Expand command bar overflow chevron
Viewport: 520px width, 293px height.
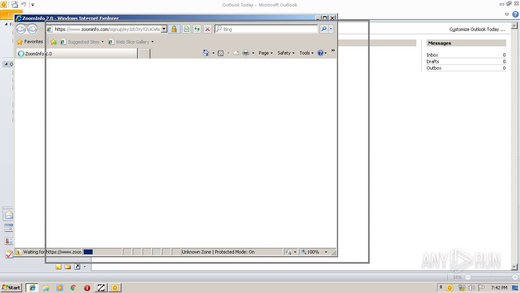(x=333, y=50)
